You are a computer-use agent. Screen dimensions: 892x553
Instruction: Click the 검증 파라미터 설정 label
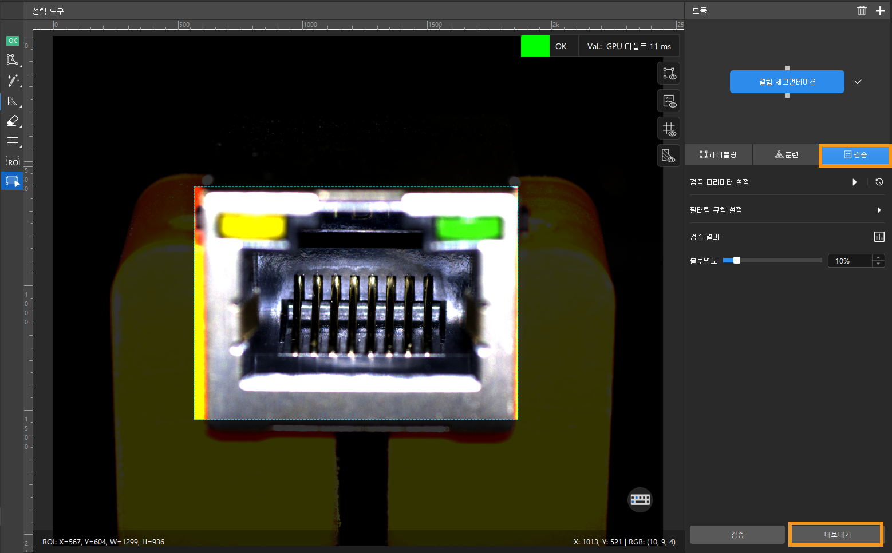719,182
